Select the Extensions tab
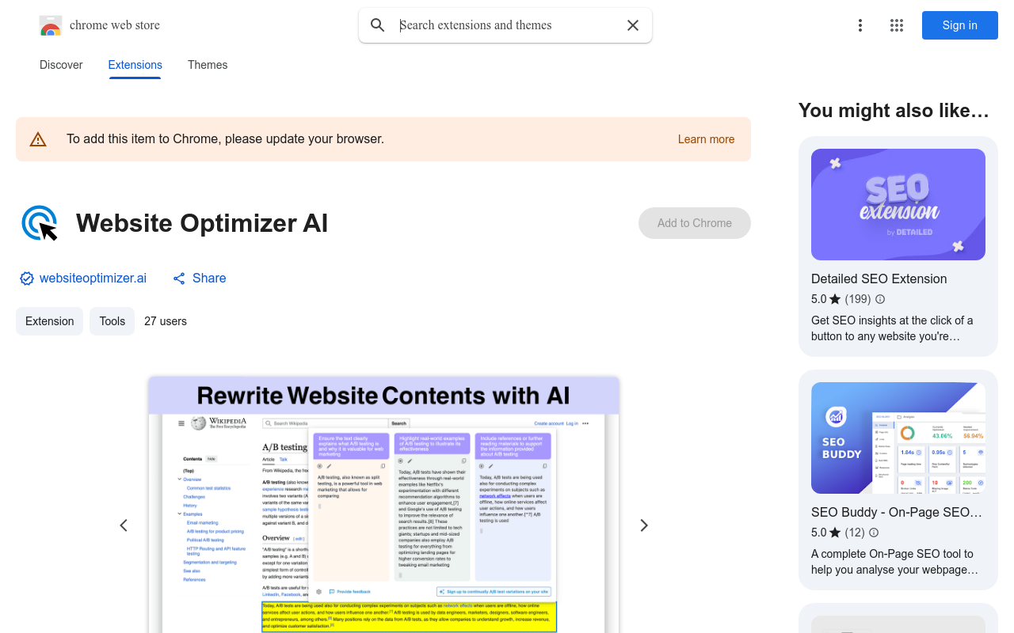 coord(135,65)
